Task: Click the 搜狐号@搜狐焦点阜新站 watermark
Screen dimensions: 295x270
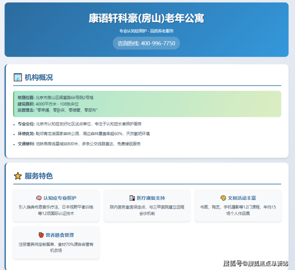Action: (x=256, y=263)
